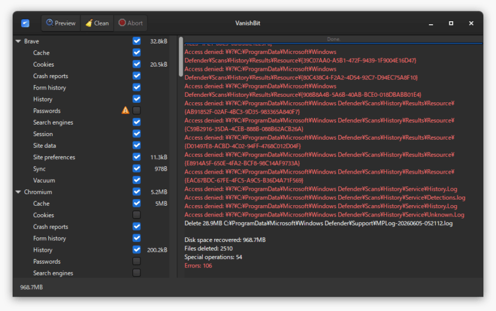Enable the Chromium Passwords checkbox
496x311 pixels.
pos(137,261)
